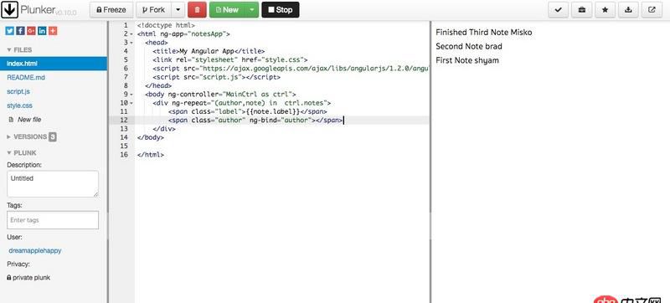Click the note.label span code line

pos(248,111)
